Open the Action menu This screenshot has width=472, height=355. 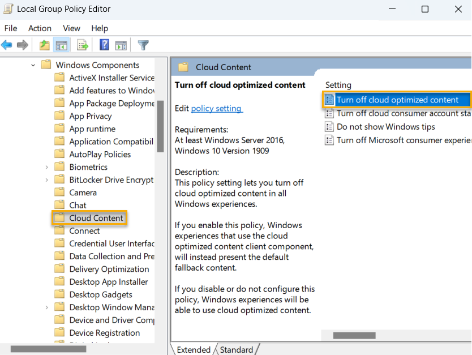40,28
